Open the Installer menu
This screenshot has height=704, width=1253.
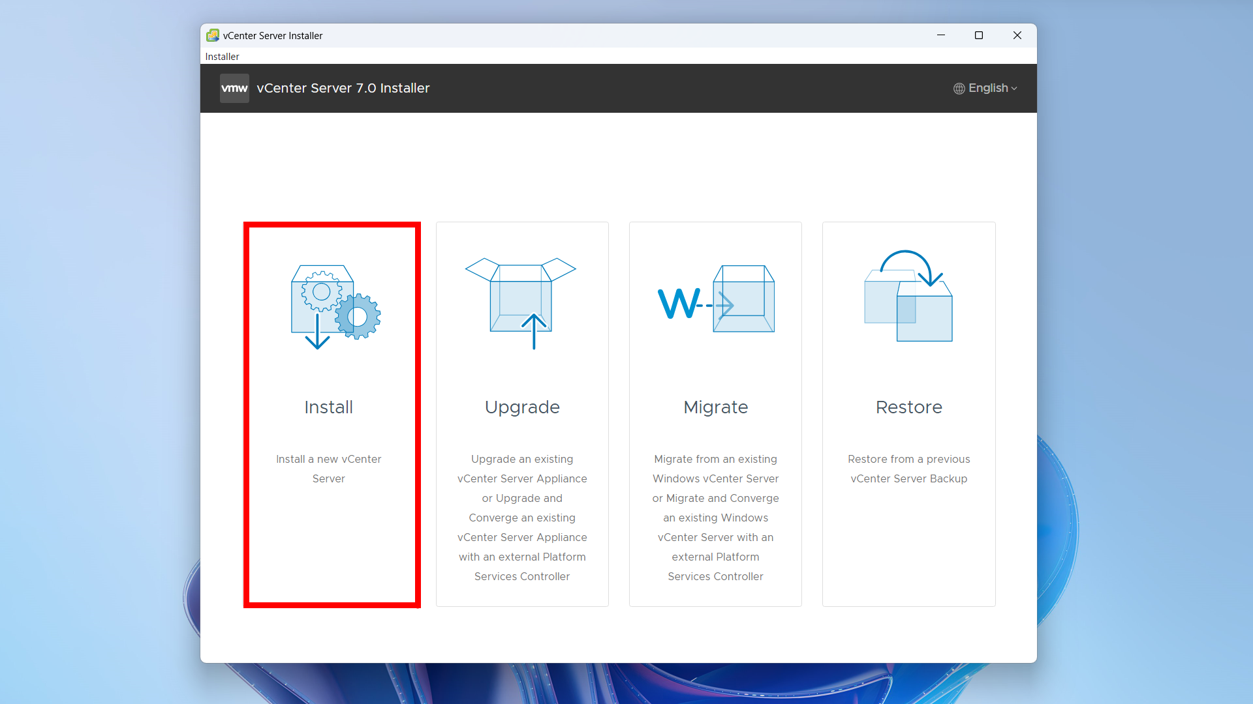pos(222,57)
